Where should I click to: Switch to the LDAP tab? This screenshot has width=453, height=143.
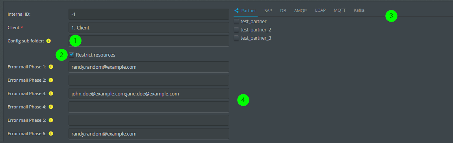320,10
